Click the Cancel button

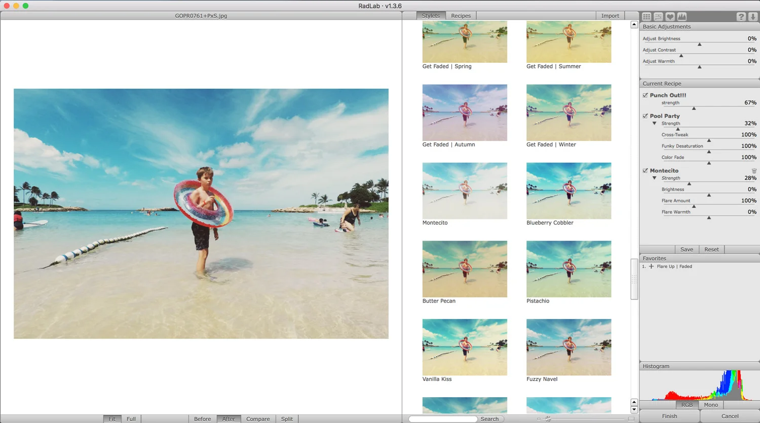point(730,416)
